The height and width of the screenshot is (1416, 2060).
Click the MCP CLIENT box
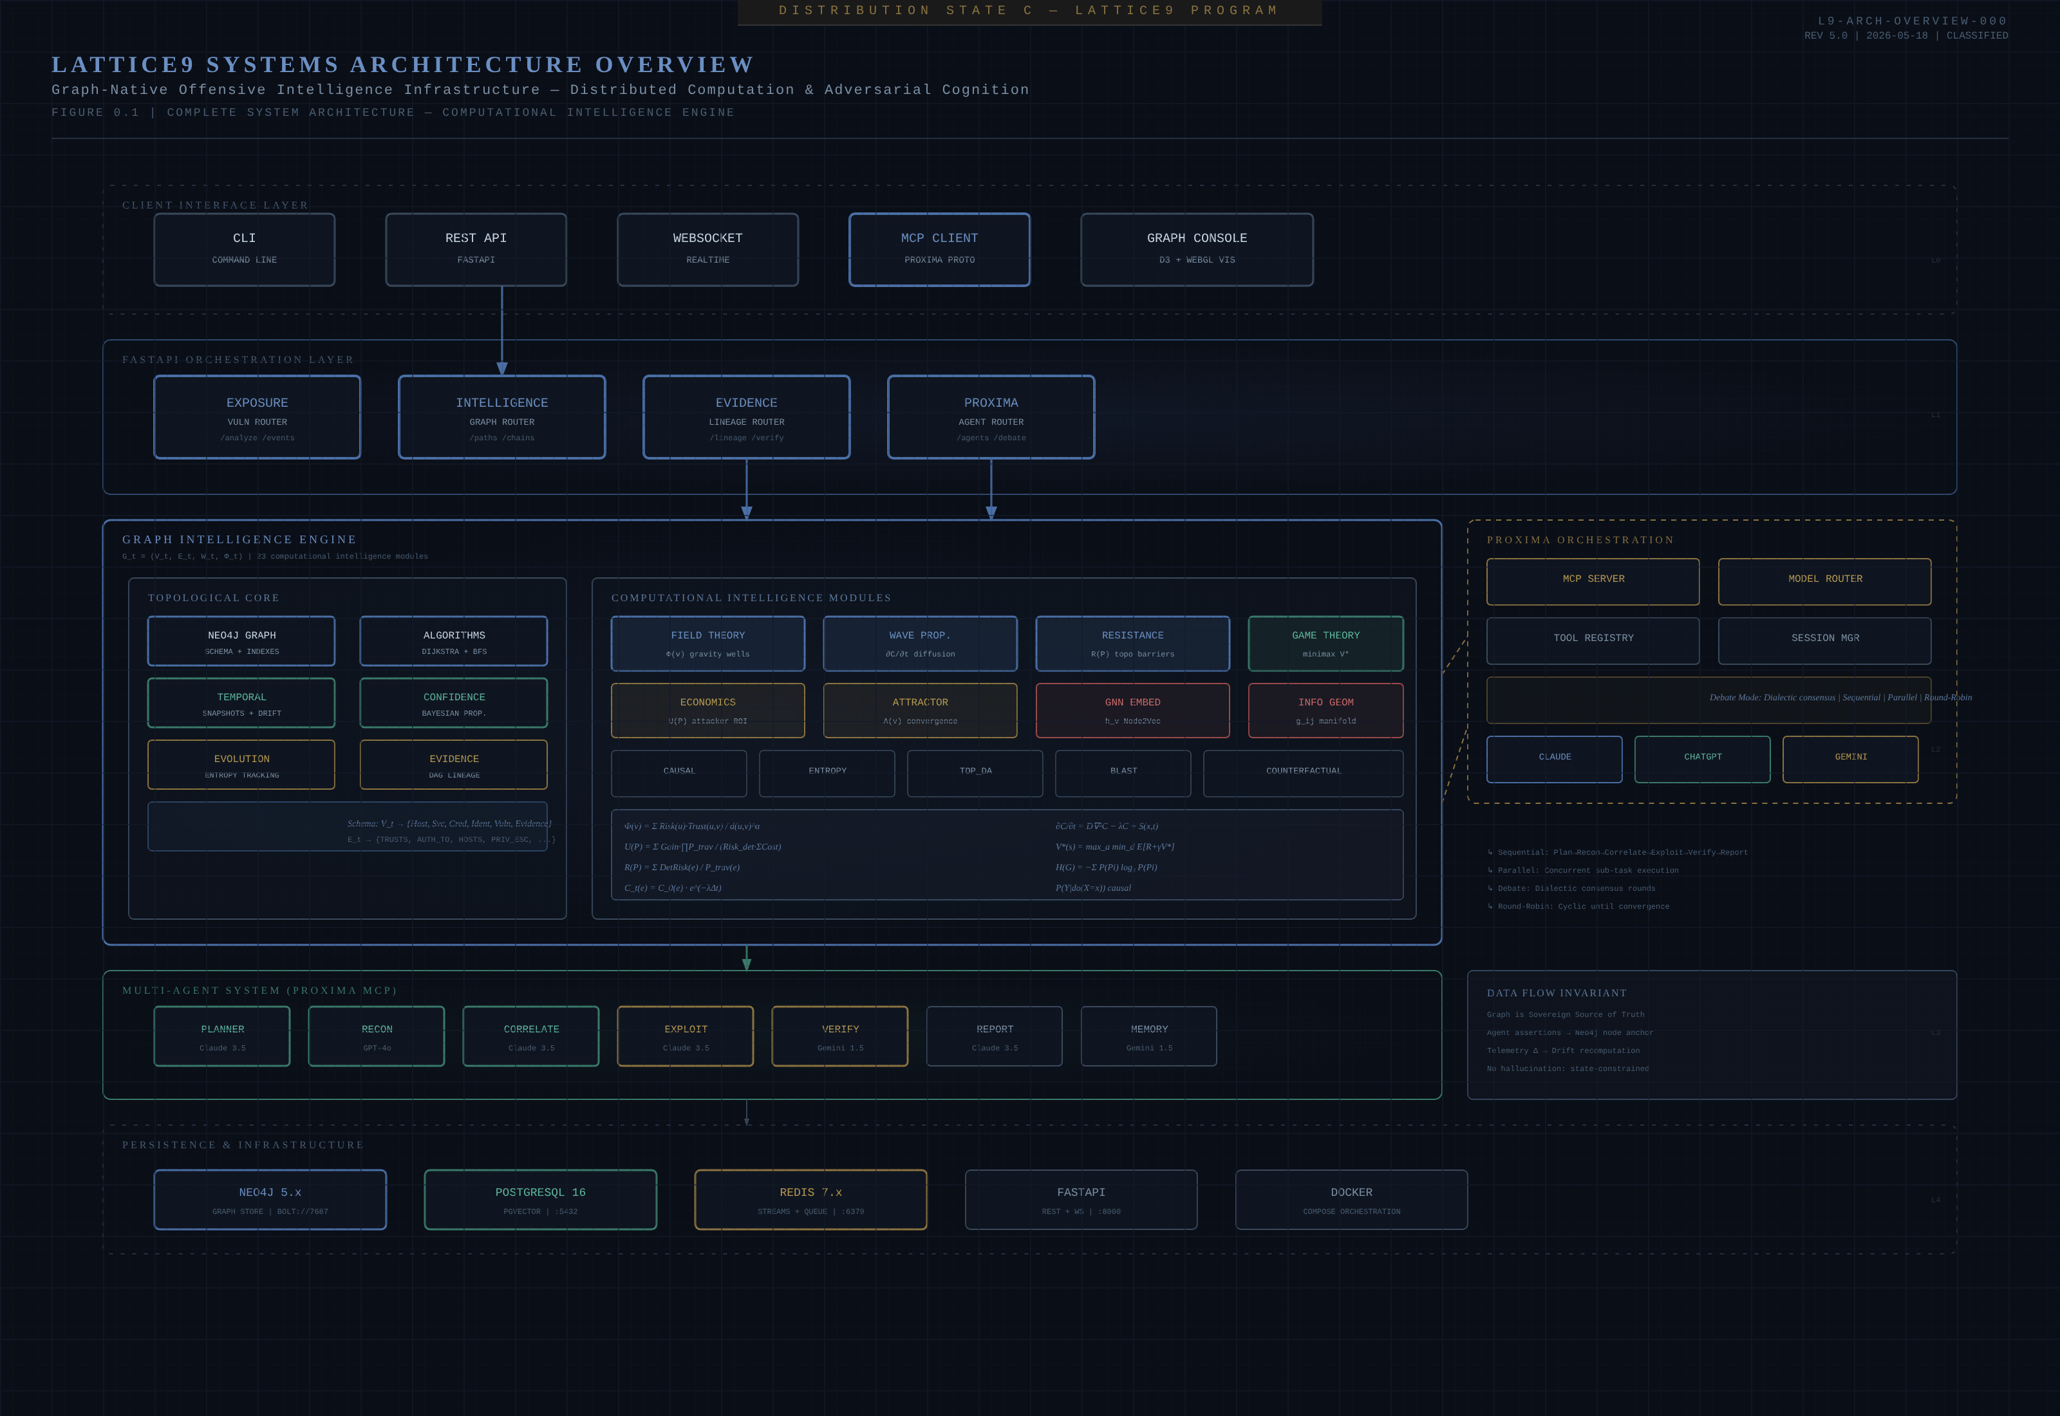(939, 249)
